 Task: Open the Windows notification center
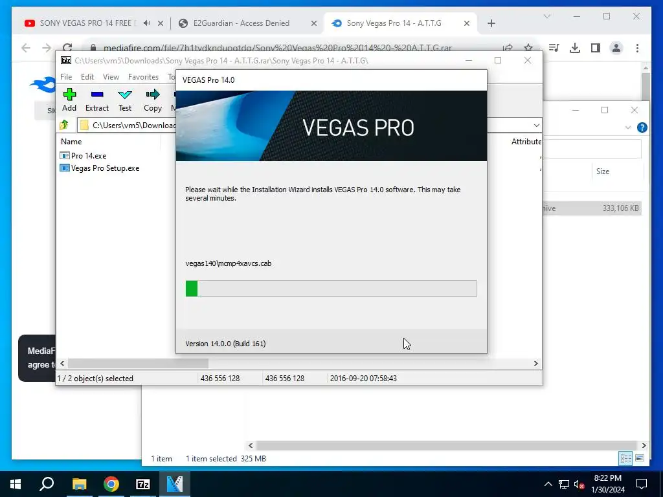[642, 484]
